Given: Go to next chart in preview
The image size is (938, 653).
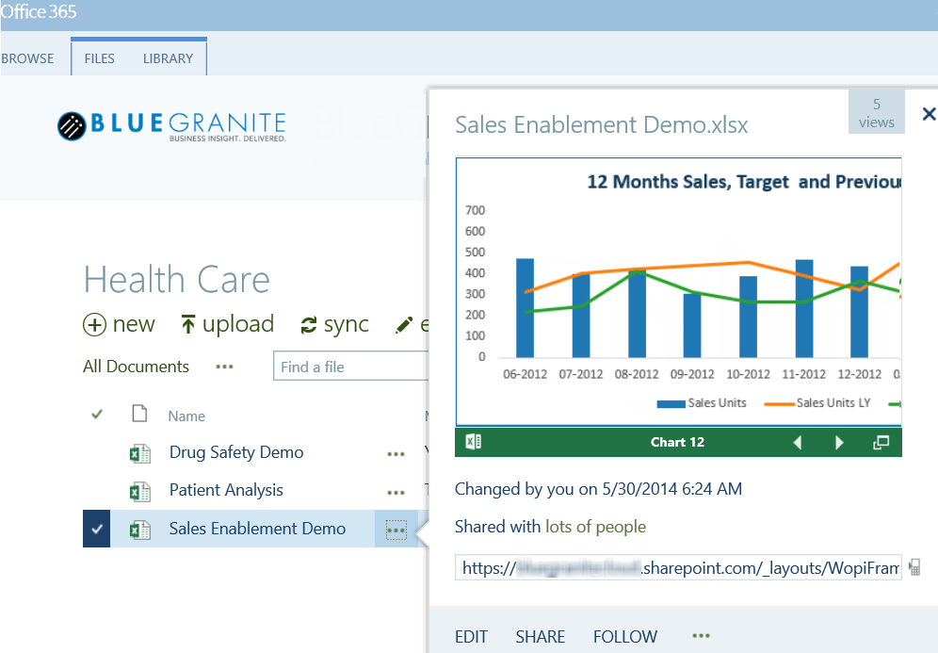Looking at the screenshot, I should click(839, 442).
